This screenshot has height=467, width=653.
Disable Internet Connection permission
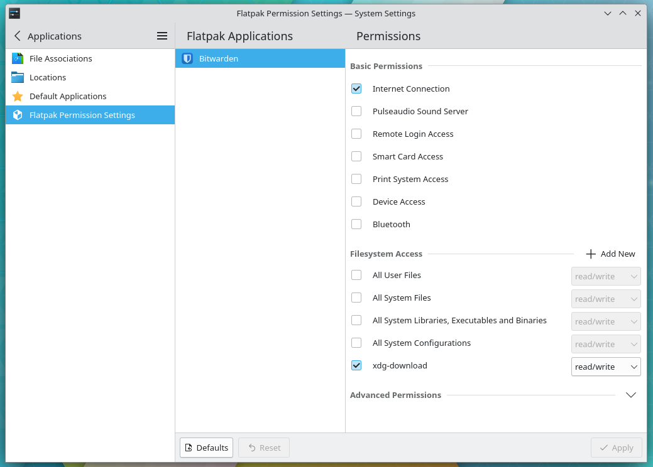356,89
